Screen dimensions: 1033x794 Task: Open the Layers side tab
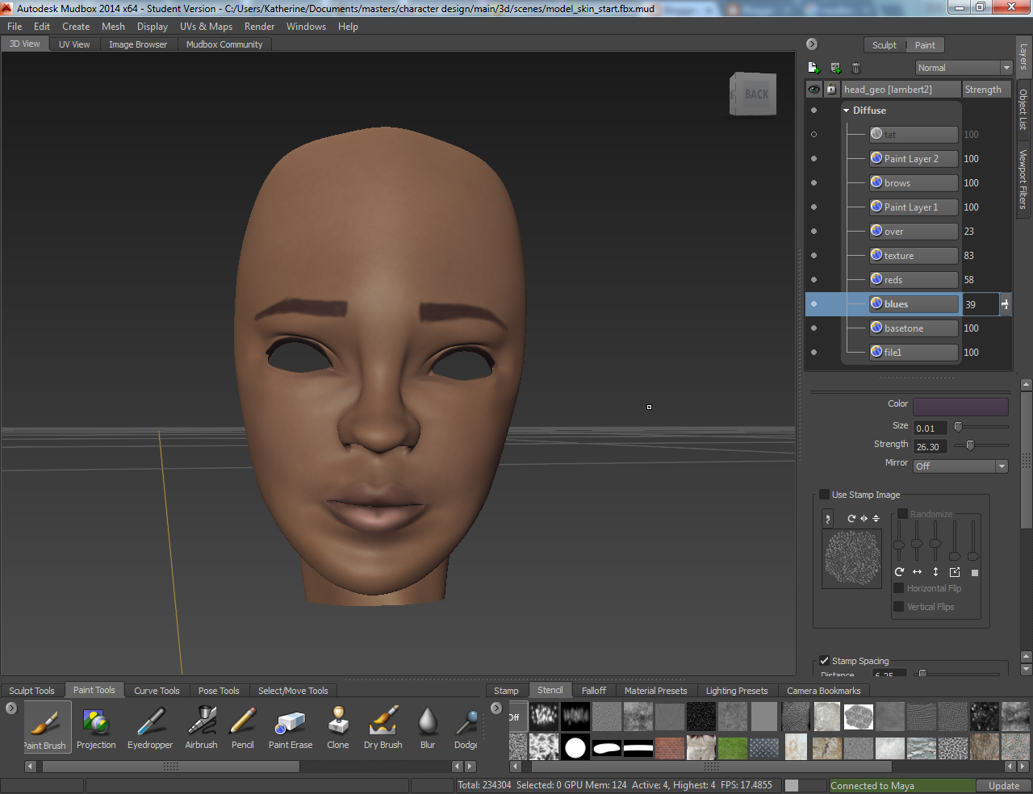point(1023,56)
